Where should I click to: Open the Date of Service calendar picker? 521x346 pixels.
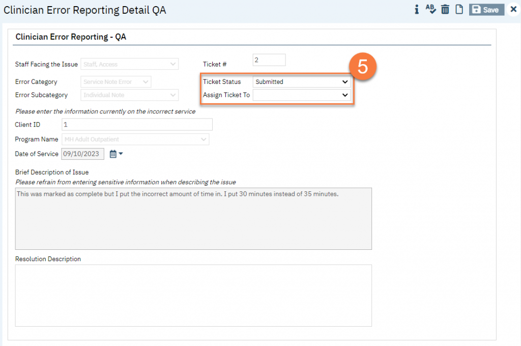tap(113, 154)
